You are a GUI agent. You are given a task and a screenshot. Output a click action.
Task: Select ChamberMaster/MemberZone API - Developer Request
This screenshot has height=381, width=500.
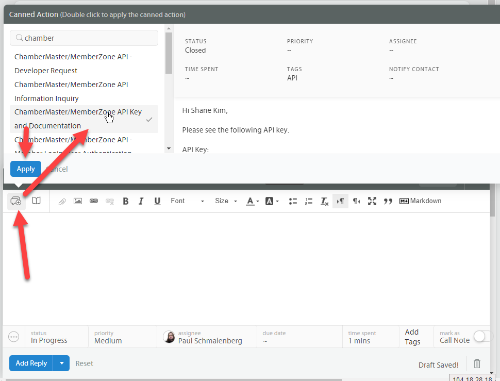[73, 63]
